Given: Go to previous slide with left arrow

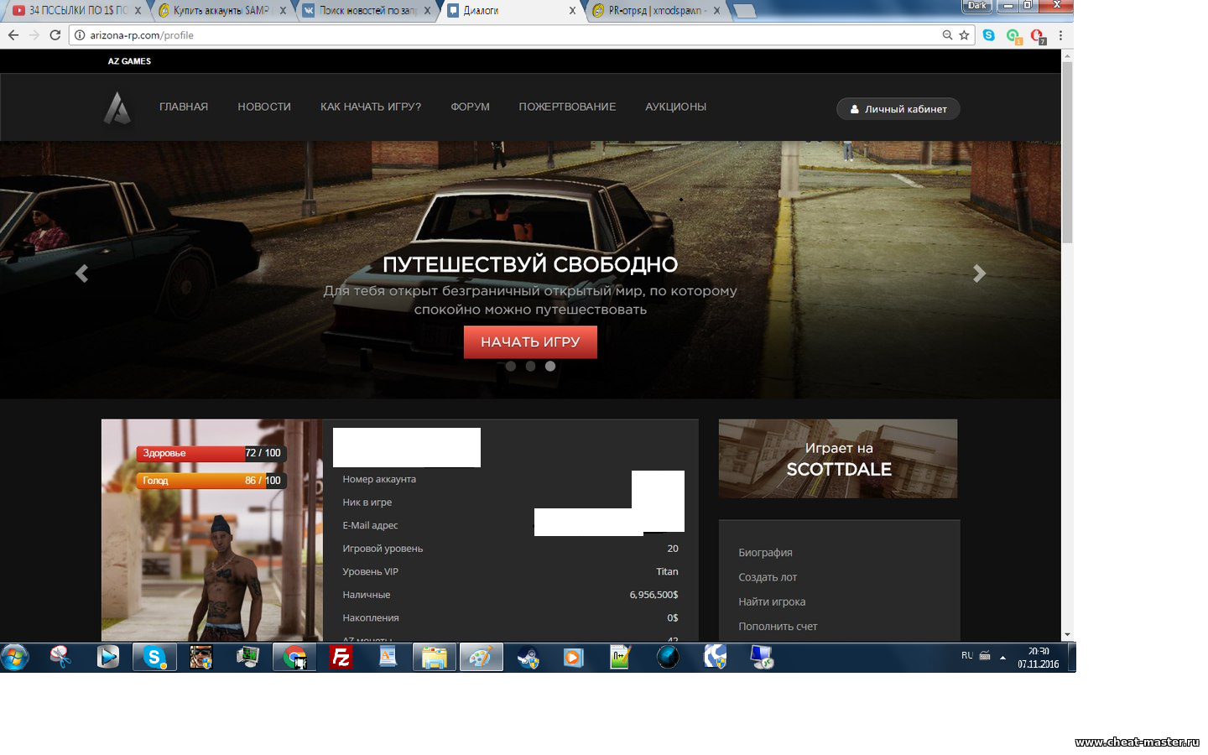Looking at the screenshot, I should [81, 273].
